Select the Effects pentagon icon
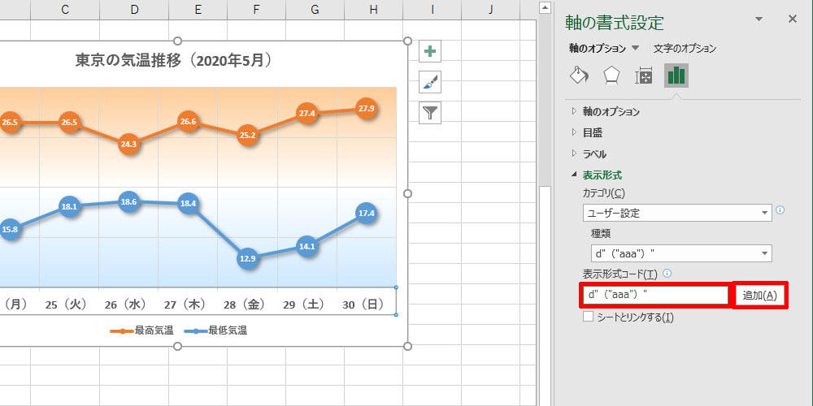The image size is (813, 406). pyautogui.click(x=611, y=76)
